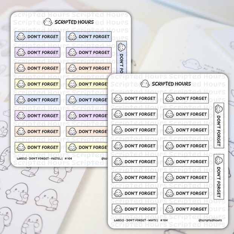Select the "SCRIPTED HOURS" title on the pastel sheet
This screenshot has height=234, width=234.
point(74,22)
